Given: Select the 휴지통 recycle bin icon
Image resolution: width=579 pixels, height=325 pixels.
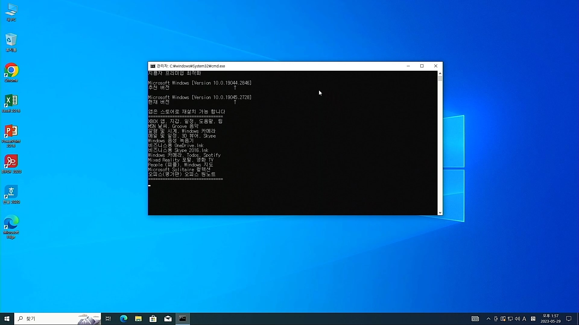Looking at the screenshot, I should coord(11,42).
